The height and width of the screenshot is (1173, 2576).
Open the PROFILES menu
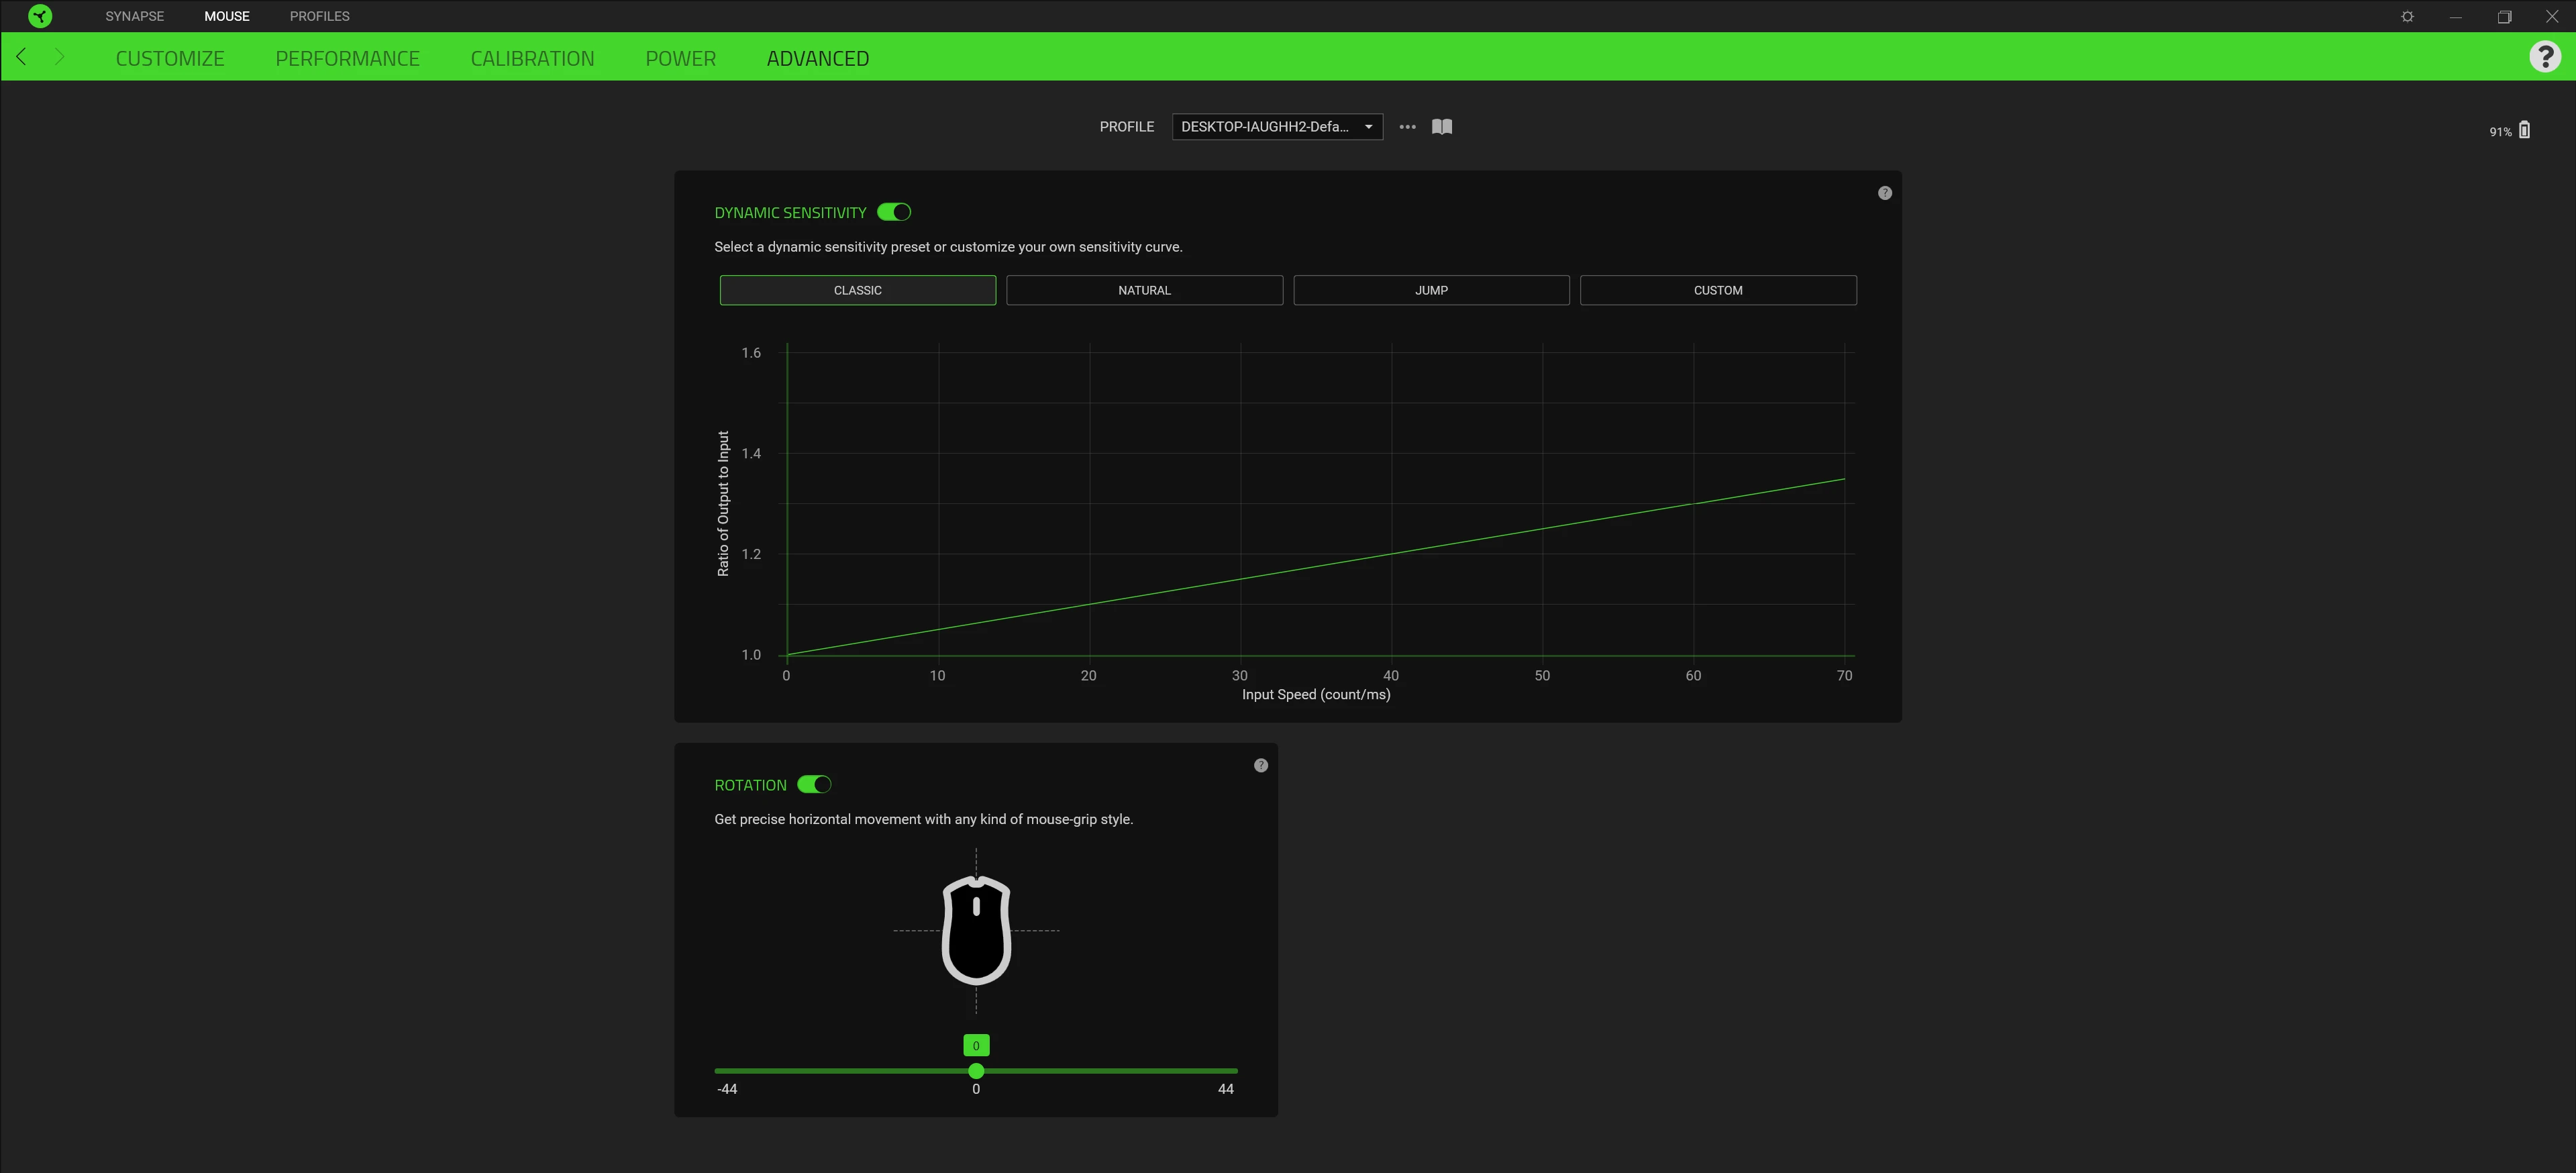[319, 16]
